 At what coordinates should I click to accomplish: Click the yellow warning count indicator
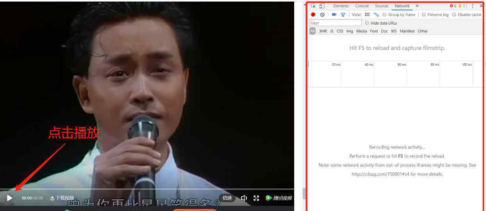point(462,6)
